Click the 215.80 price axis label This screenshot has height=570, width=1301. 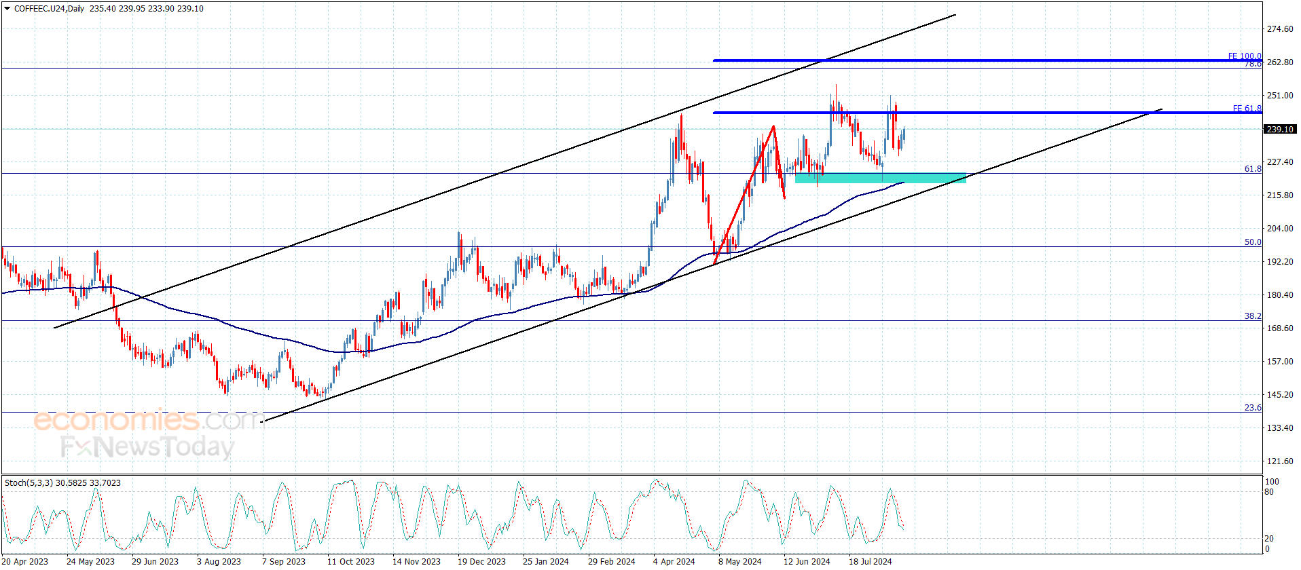pyautogui.click(x=1280, y=195)
